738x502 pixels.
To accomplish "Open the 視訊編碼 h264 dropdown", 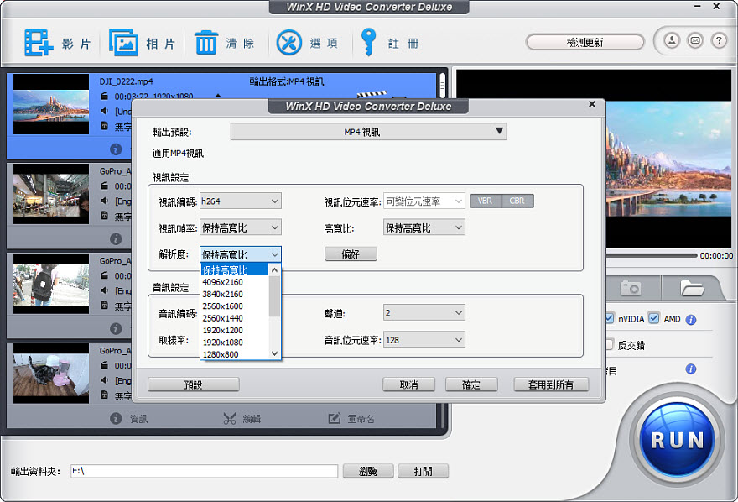I will point(241,201).
